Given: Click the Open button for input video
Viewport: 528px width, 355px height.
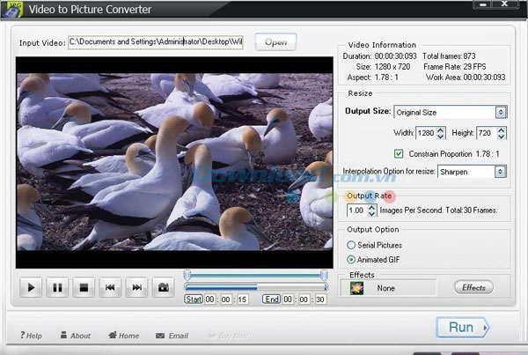Looking at the screenshot, I should pos(275,41).
